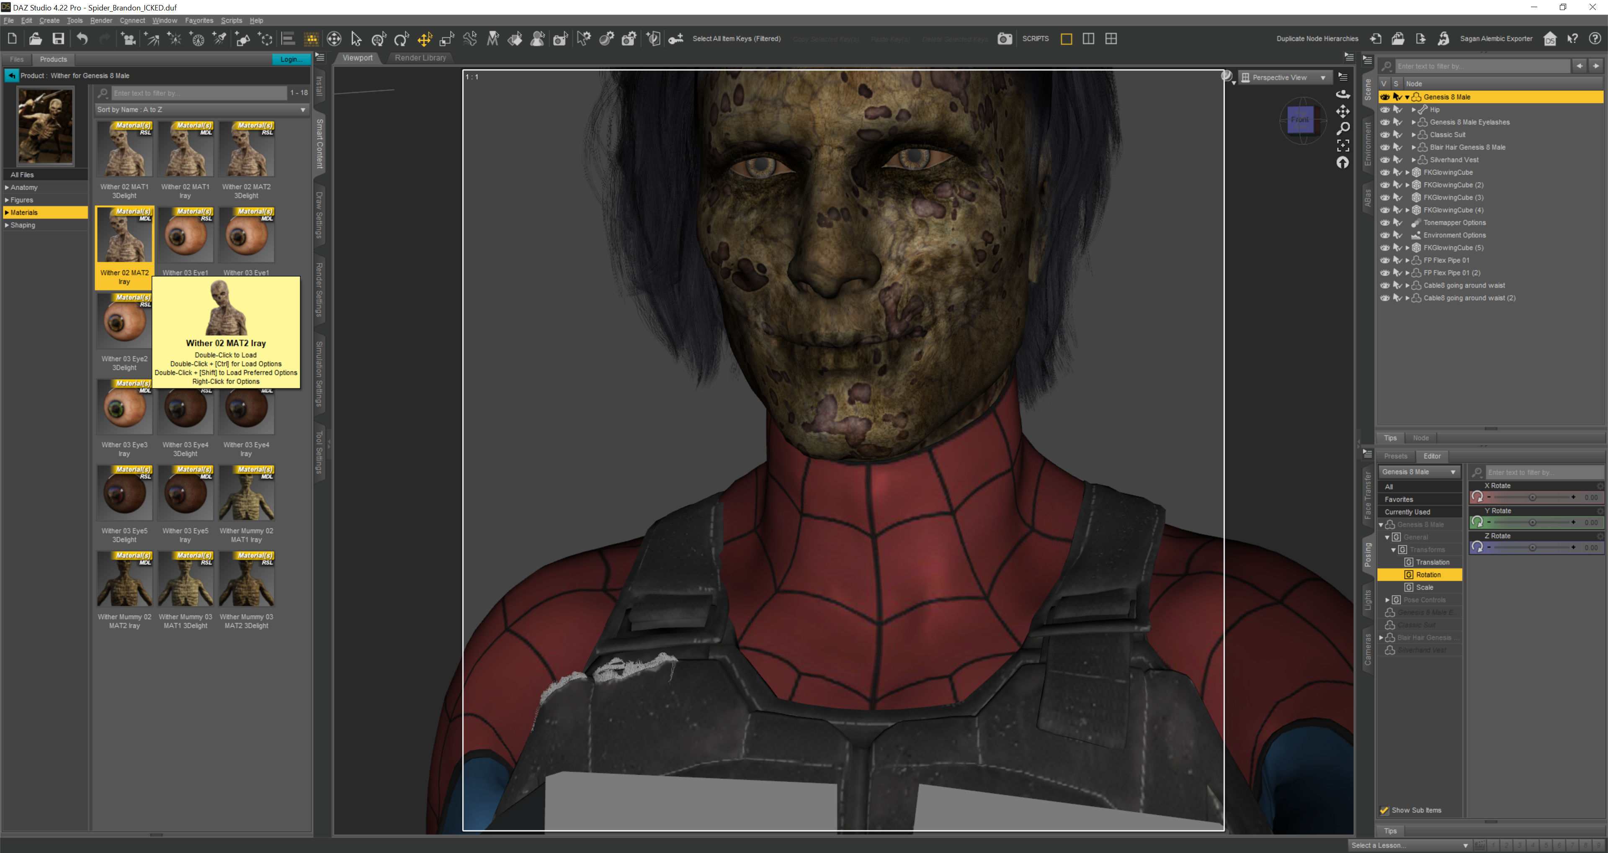Screen dimensions: 1608x853
Task: Expand the Anatomy category
Action: click(7, 187)
